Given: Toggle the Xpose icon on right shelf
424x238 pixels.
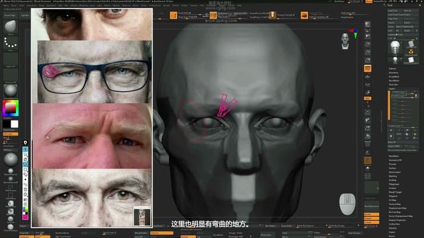Looking at the screenshot, I should (368, 177).
